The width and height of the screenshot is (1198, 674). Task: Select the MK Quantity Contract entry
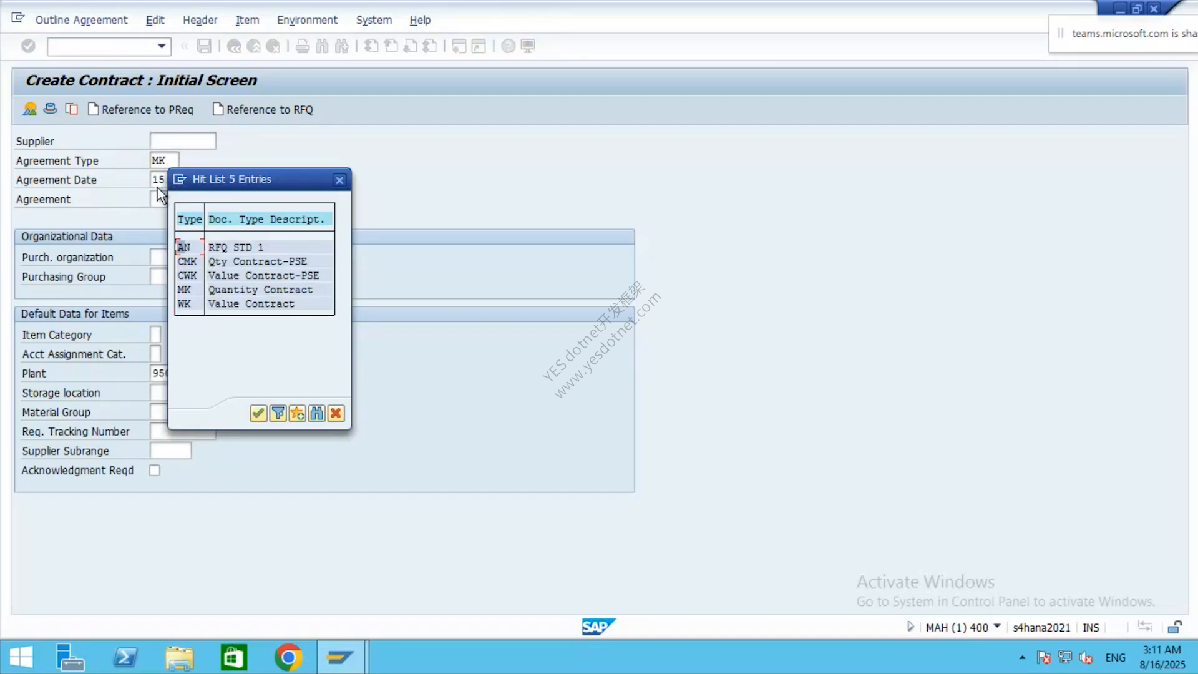[x=255, y=290]
